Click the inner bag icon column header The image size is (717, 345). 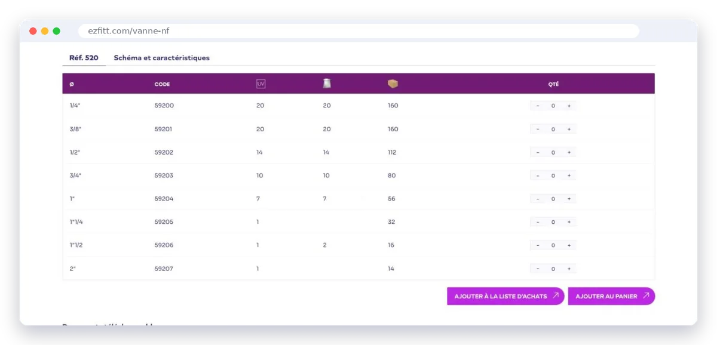[327, 84]
